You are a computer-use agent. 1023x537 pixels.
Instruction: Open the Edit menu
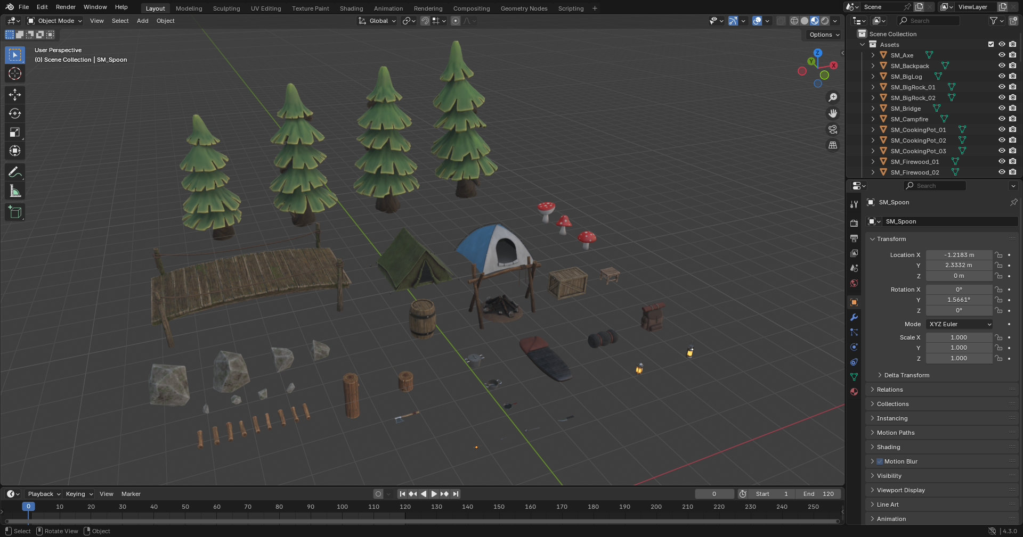click(42, 7)
